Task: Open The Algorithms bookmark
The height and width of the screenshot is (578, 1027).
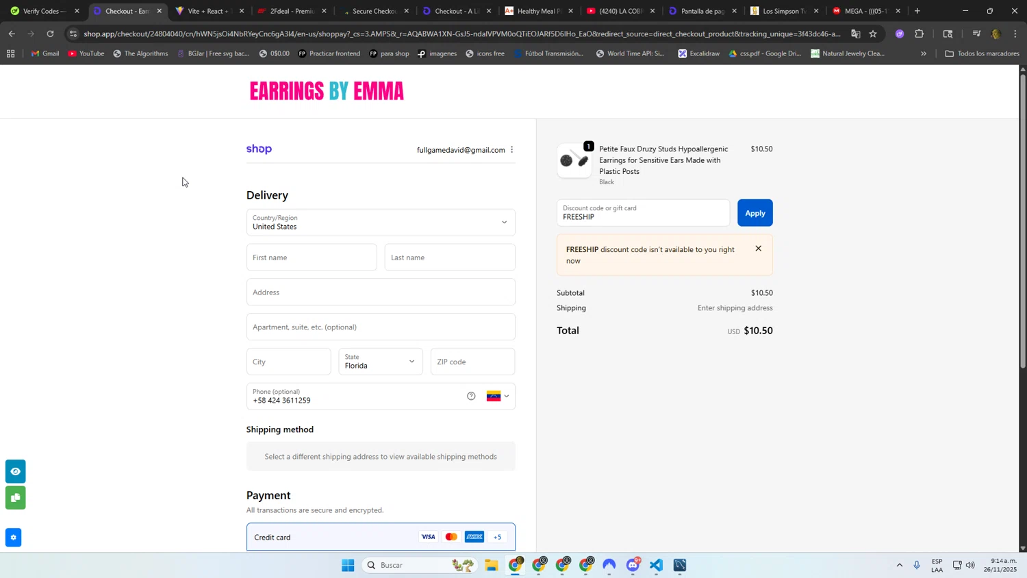Action: (x=140, y=53)
